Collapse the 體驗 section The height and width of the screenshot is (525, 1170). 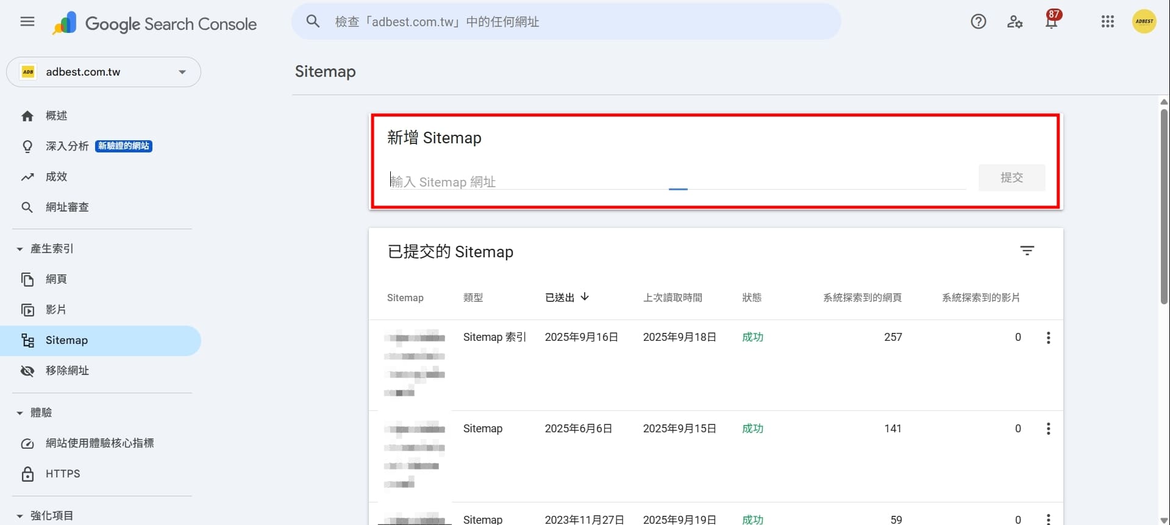20,413
